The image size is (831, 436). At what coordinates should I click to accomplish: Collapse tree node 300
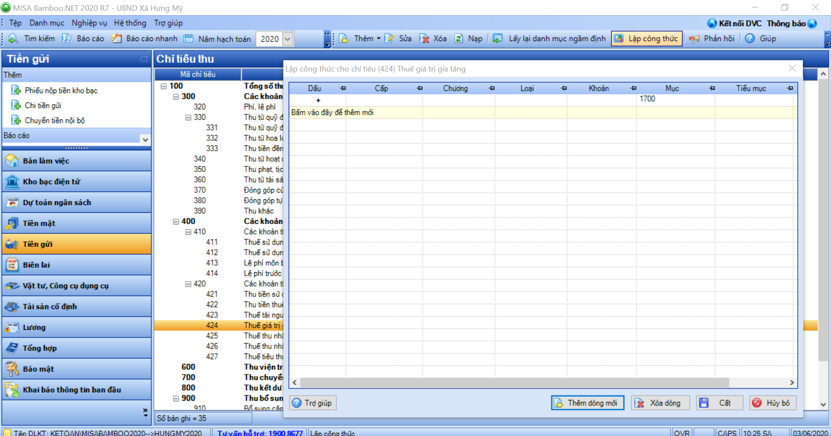176,97
